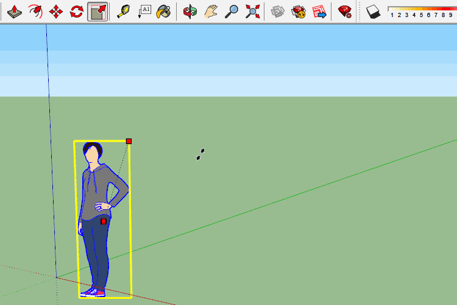
Task: Pick the Rotate tool
Action: pos(77,11)
